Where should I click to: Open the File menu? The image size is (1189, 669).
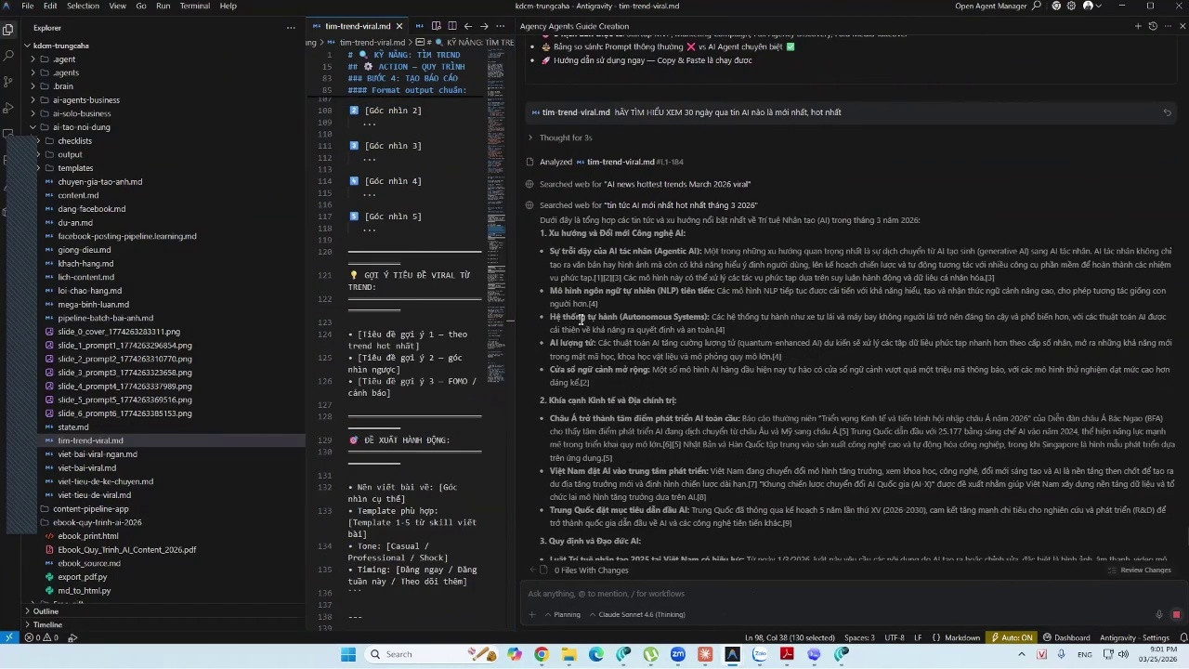[x=28, y=6]
